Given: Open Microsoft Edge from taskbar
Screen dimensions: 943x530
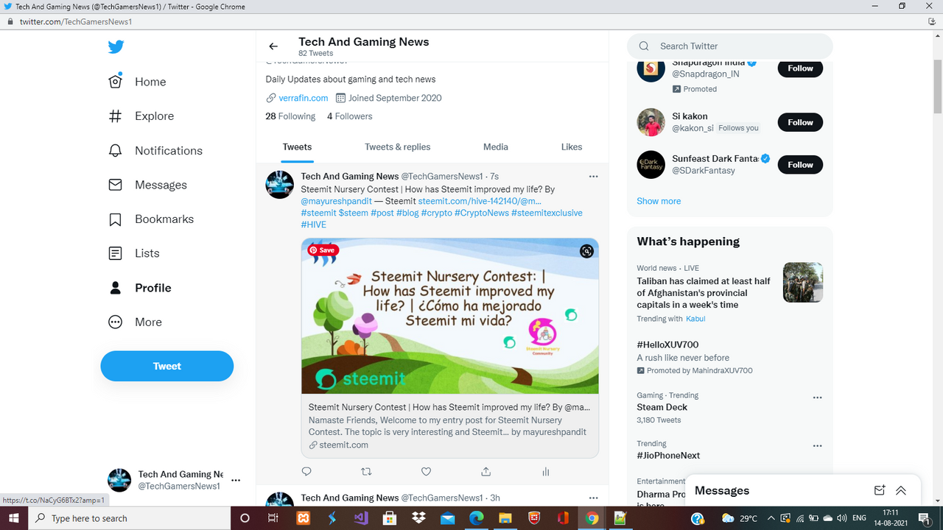Looking at the screenshot, I should (477, 518).
